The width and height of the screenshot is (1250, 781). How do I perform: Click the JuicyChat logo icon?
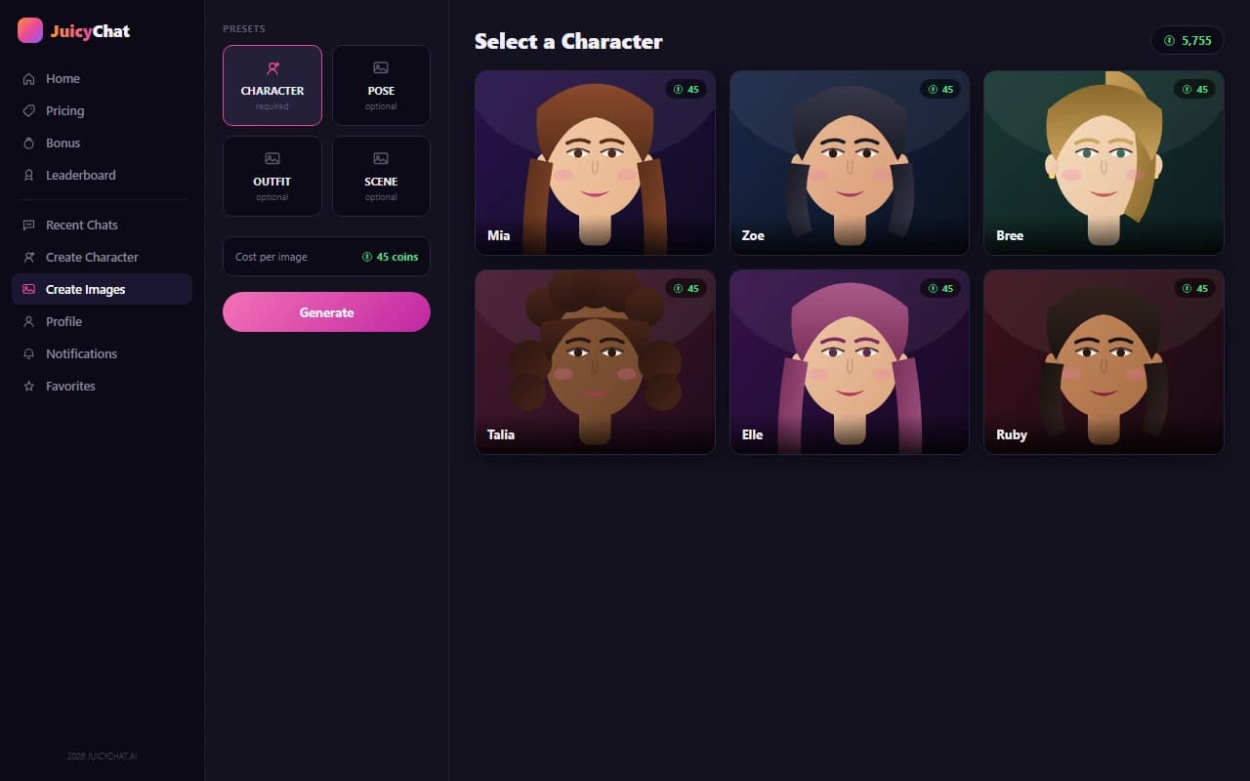pyautogui.click(x=30, y=30)
